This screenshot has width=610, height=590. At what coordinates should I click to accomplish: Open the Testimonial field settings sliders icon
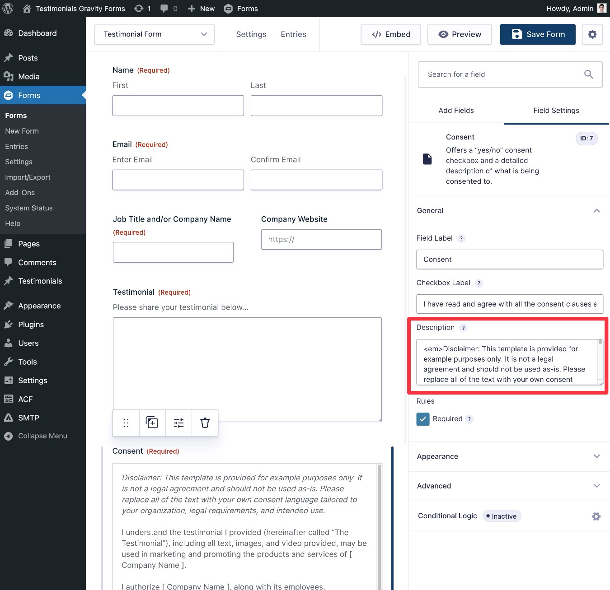178,423
